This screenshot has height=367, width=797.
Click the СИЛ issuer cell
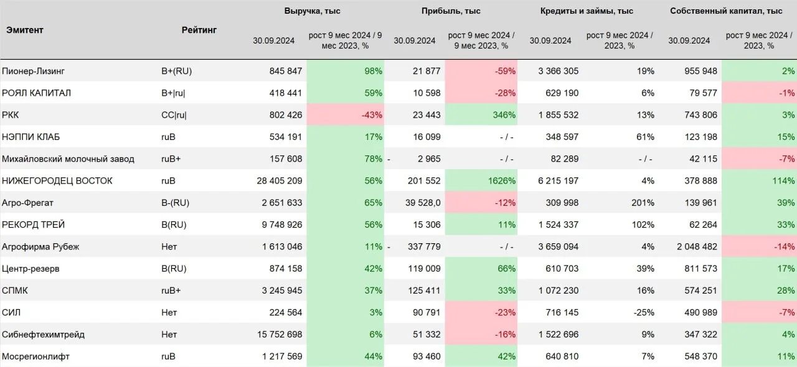coord(11,312)
